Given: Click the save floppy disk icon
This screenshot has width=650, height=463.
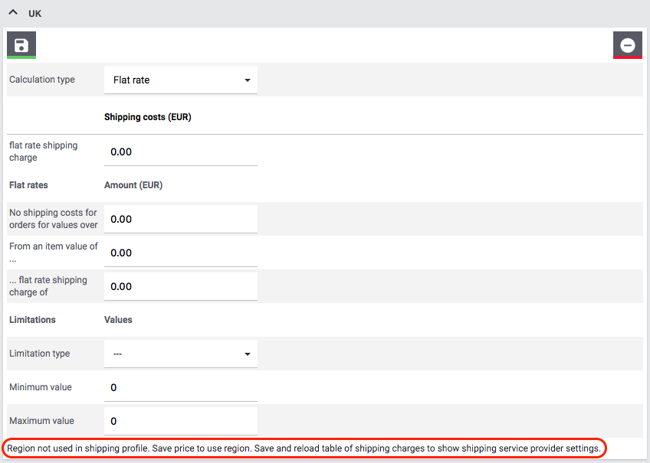Looking at the screenshot, I should pyautogui.click(x=21, y=45).
